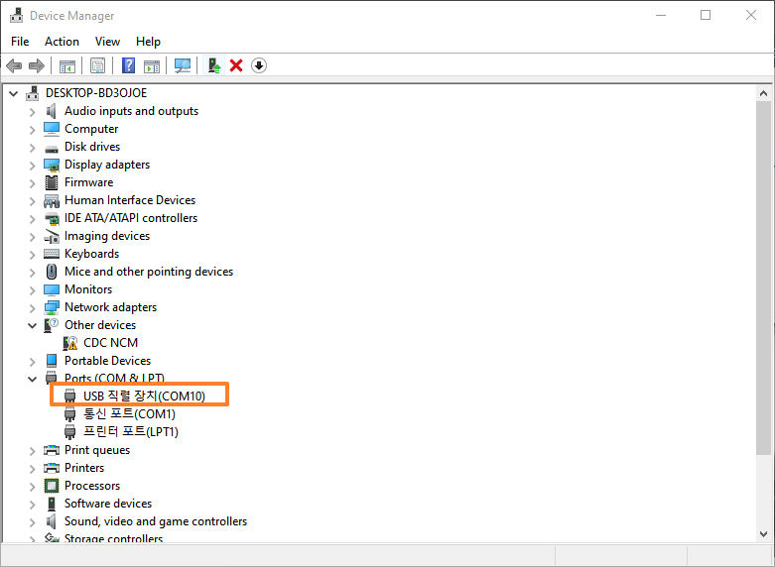Click the mouse icon for pointing devices
The width and height of the screenshot is (775, 567).
coord(52,272)
